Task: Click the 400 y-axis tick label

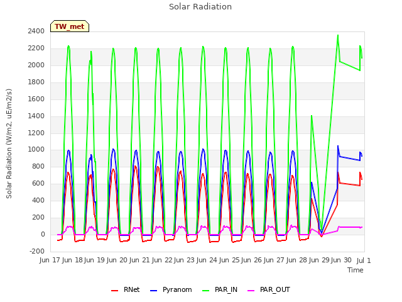Action: [38, 200]
